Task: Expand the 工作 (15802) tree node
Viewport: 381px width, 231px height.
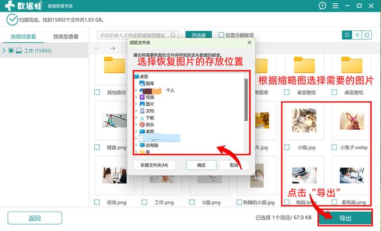Action: tap(4, 50)
